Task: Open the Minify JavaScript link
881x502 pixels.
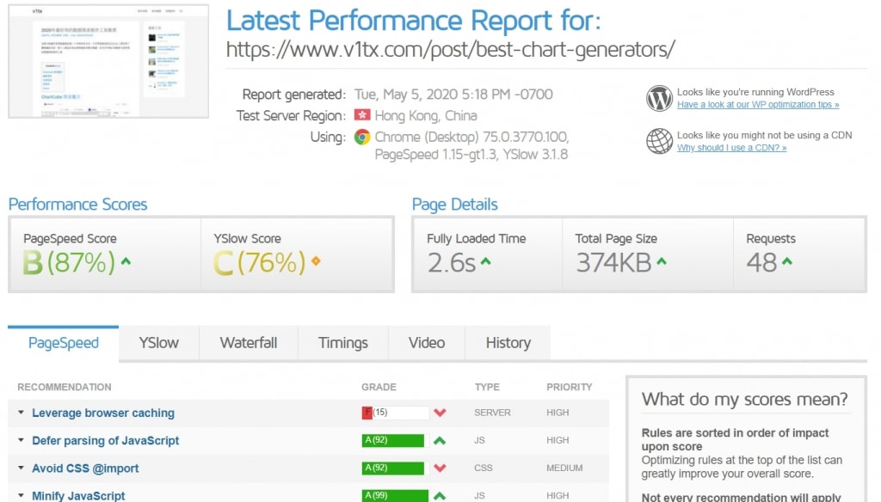Action: coord(78,496)
